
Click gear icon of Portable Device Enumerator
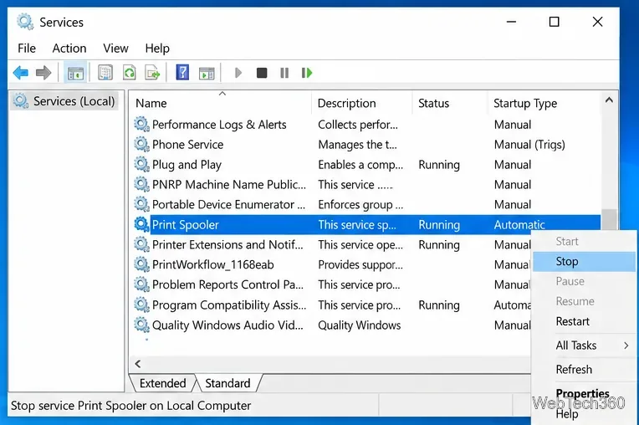point(141,204)
